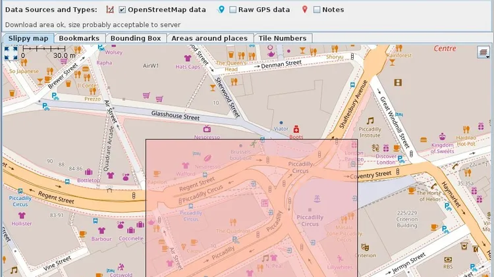This screenshot has width=494, height=277.
Task: Click the Barbour clothing shop icon
Action: point(101,231)
